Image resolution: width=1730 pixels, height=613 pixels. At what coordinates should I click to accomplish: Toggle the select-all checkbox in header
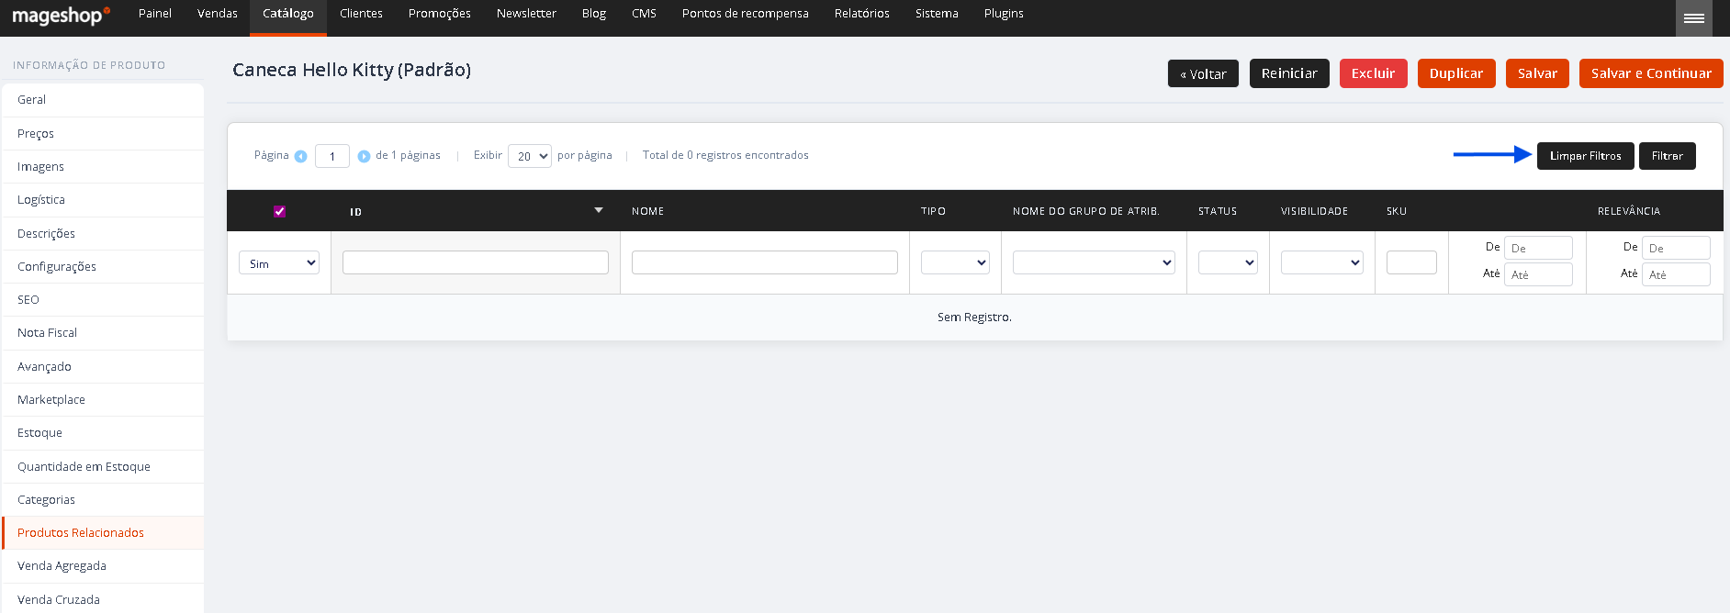[279, 211]
